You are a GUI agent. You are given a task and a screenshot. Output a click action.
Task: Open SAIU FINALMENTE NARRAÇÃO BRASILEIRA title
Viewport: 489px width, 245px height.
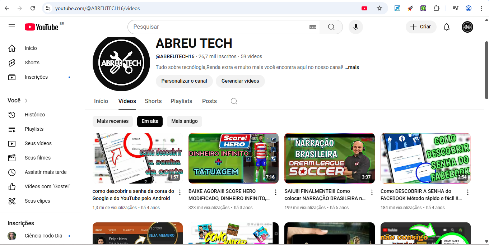(x=325, y=195)
